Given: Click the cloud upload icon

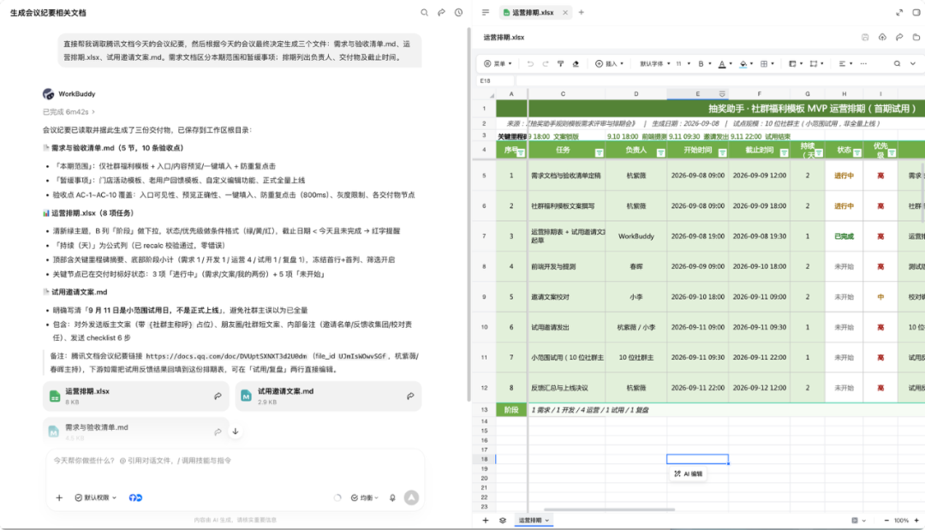Looking at the screenshot, I should (x=882, y=37).
